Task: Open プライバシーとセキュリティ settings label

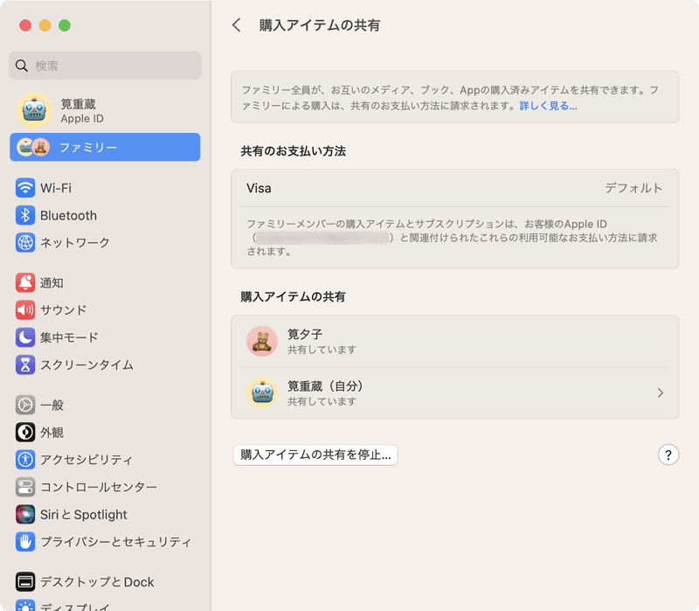Action: pos(116,542)
